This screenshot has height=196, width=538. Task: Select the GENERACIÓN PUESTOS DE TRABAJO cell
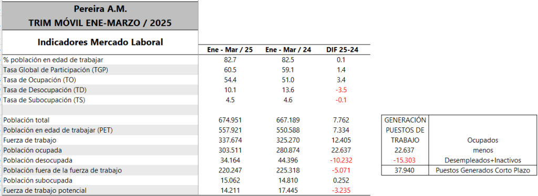405,130
